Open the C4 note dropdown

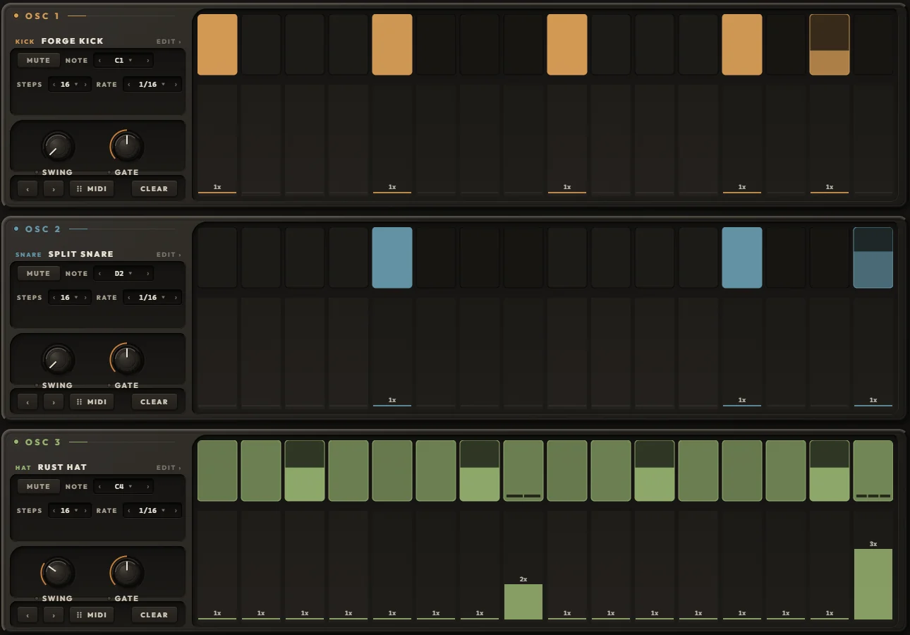pos(123,487)
